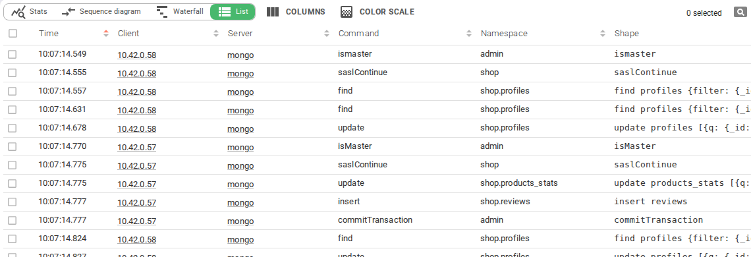Click the ismaster command cell
Image resolution: width=751 pixels, height=257 pixels.
(x=355, y=53)
